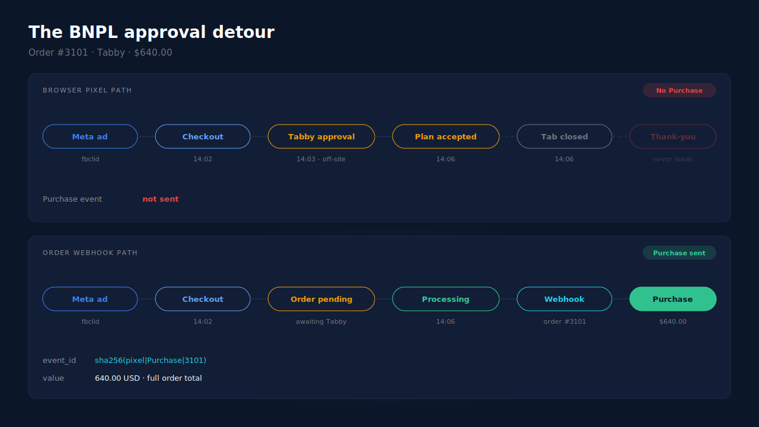Select the Plan accepted step
The height and width of the screenshot is (427, 759).
point(446,136)
